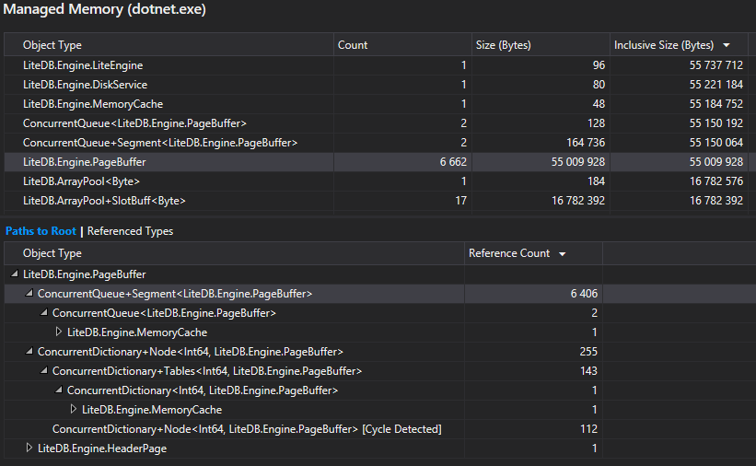Sort by Object Type in upper table
This screenshot has width=756, height=466.
[x=169, y=45]
